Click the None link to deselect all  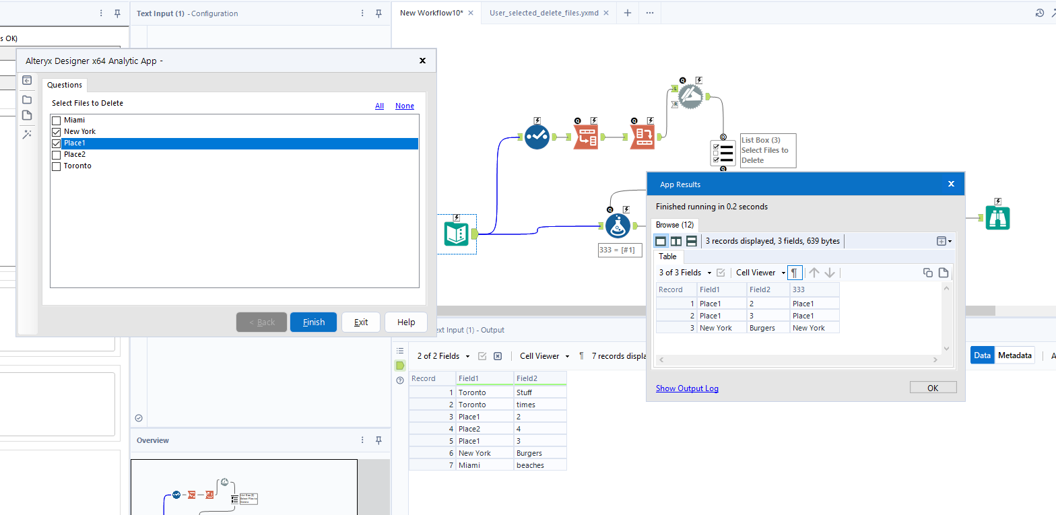tap(405, 106)
